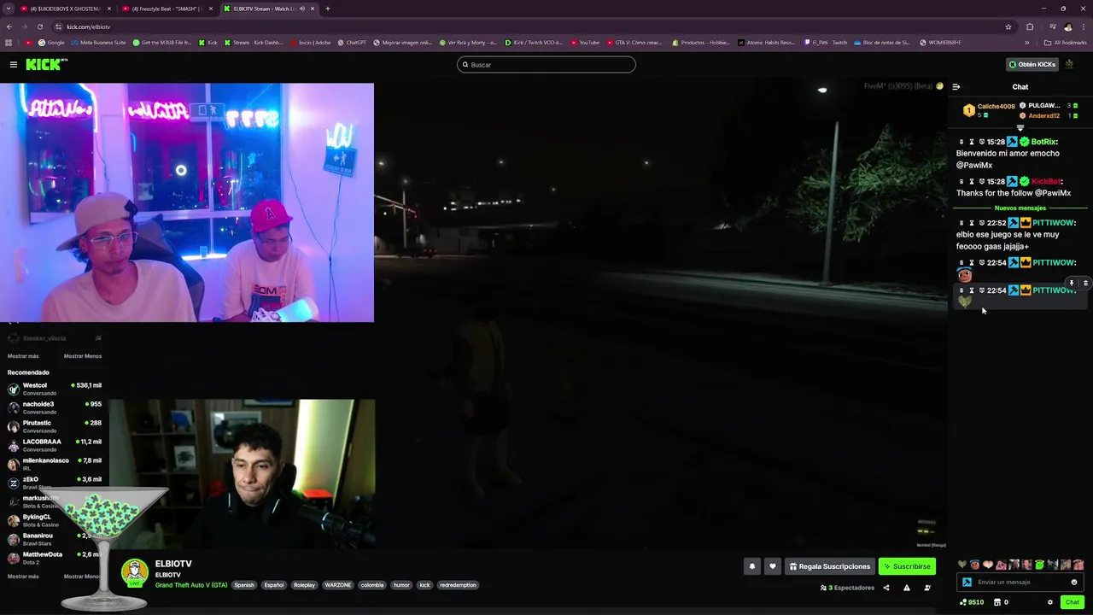The image size is (1093, 615).
Task: Select the WARZONE tag
Action: (x=338, y=585)
